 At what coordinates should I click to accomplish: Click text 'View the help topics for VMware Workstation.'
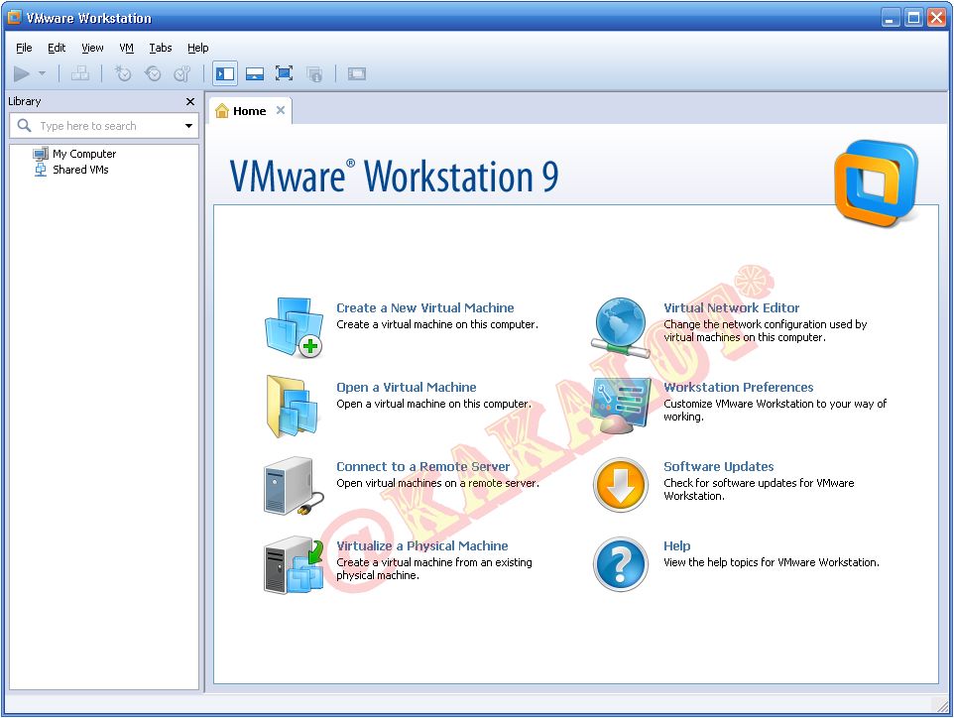coord(771,562)
